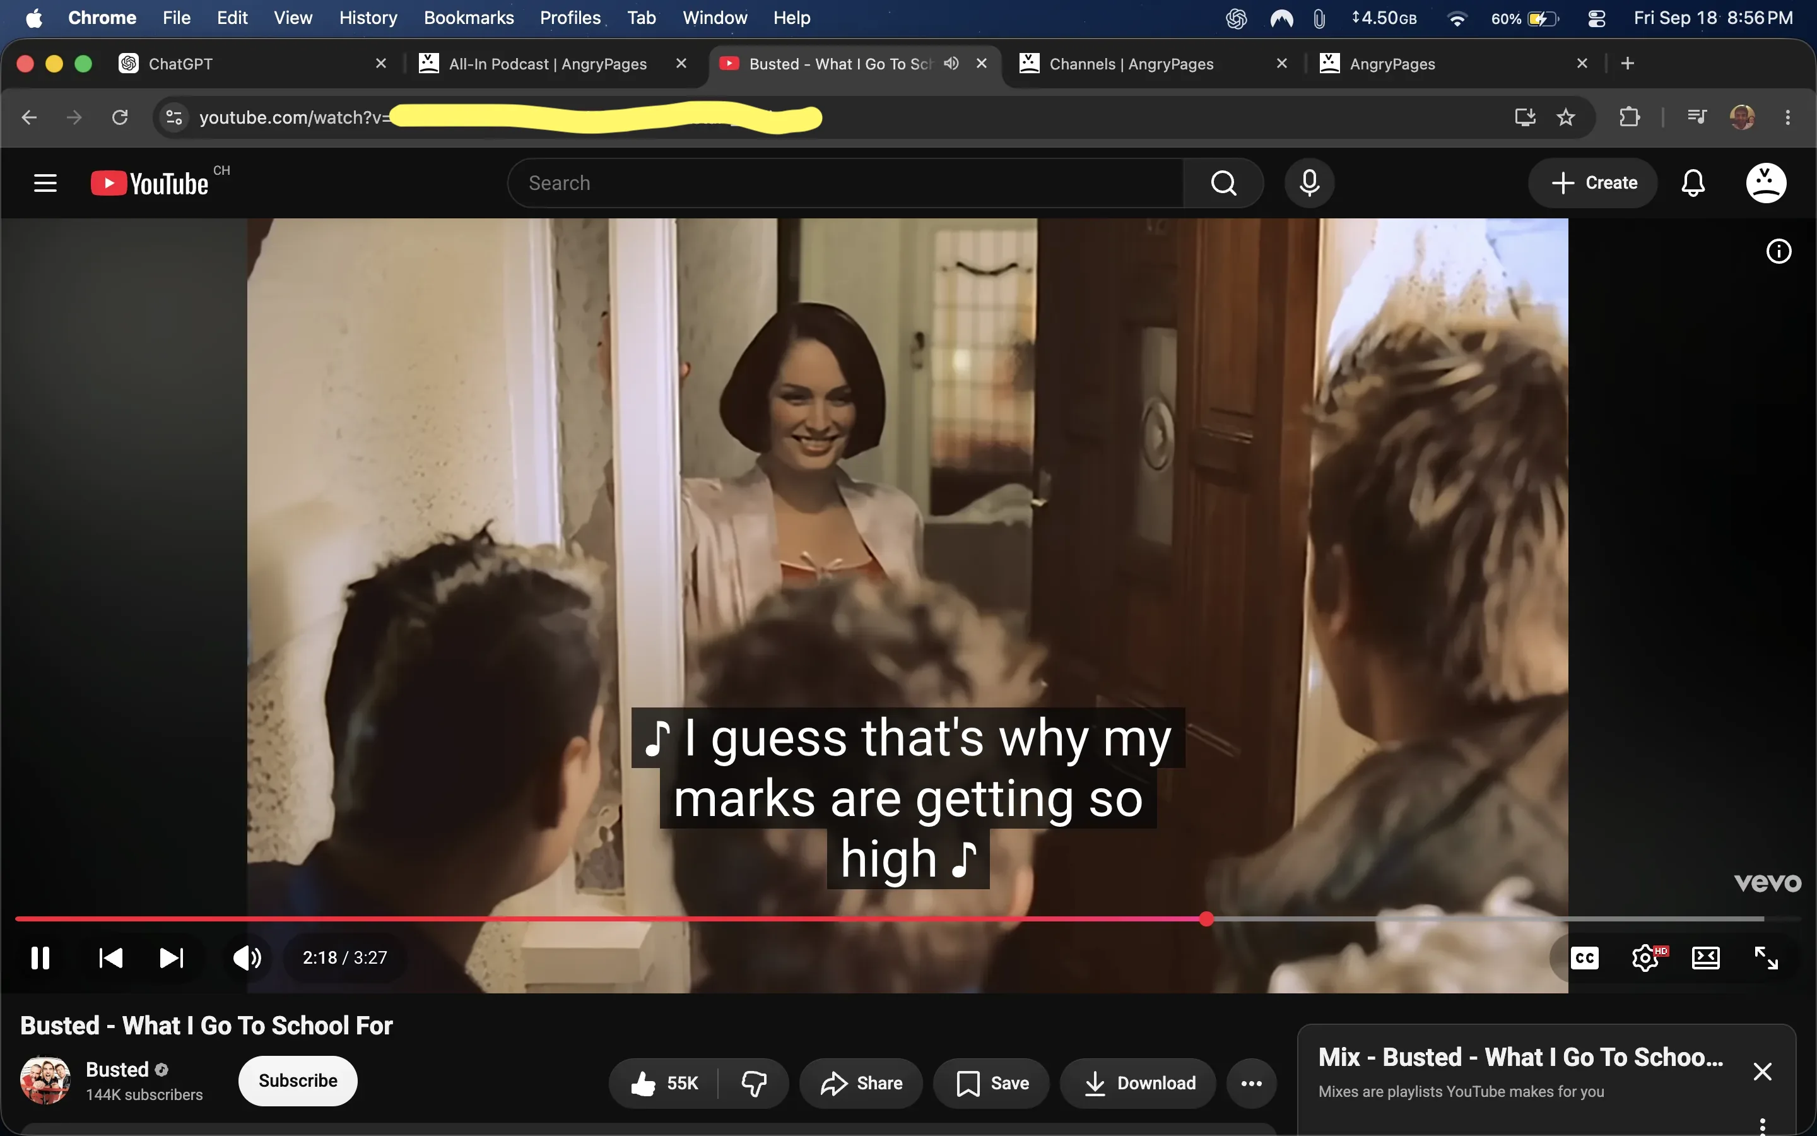This screenshot has height=1136, width=1817.
Task: Seek using the red progress scrubber
Action: click(x=1206, y=918)
